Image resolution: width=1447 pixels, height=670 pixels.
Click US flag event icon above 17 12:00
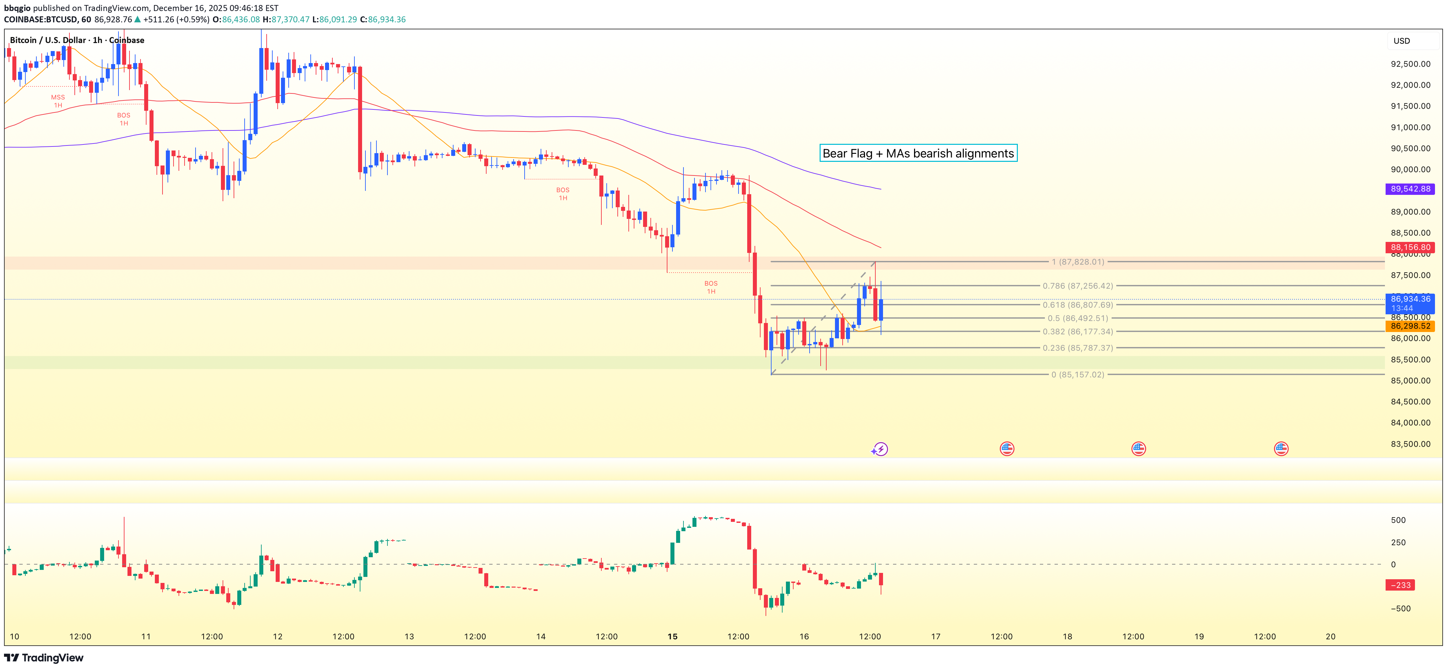[1006, 448]
